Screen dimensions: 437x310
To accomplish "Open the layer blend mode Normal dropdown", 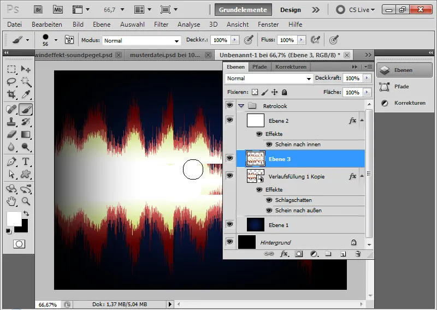I will tap(269, 79).
